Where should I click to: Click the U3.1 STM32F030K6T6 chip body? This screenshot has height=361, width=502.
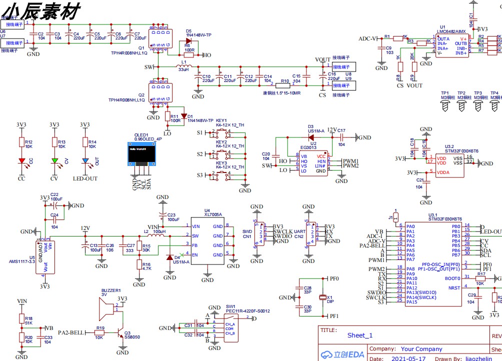433,264
